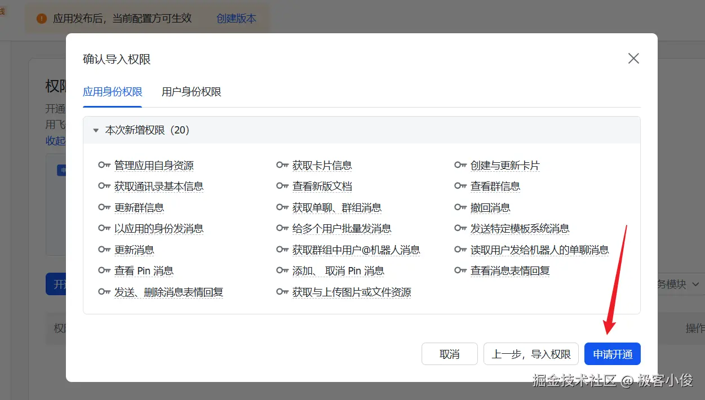Click 上一步，导入权限 button
The width and height of the screenshot is (705, 400).
click(531, 354)
